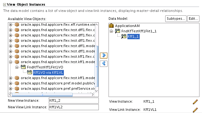Collapse the expanded kff1.mode package node
The width and height of the screenshot is (202, 113).
[x=11, y=62]
